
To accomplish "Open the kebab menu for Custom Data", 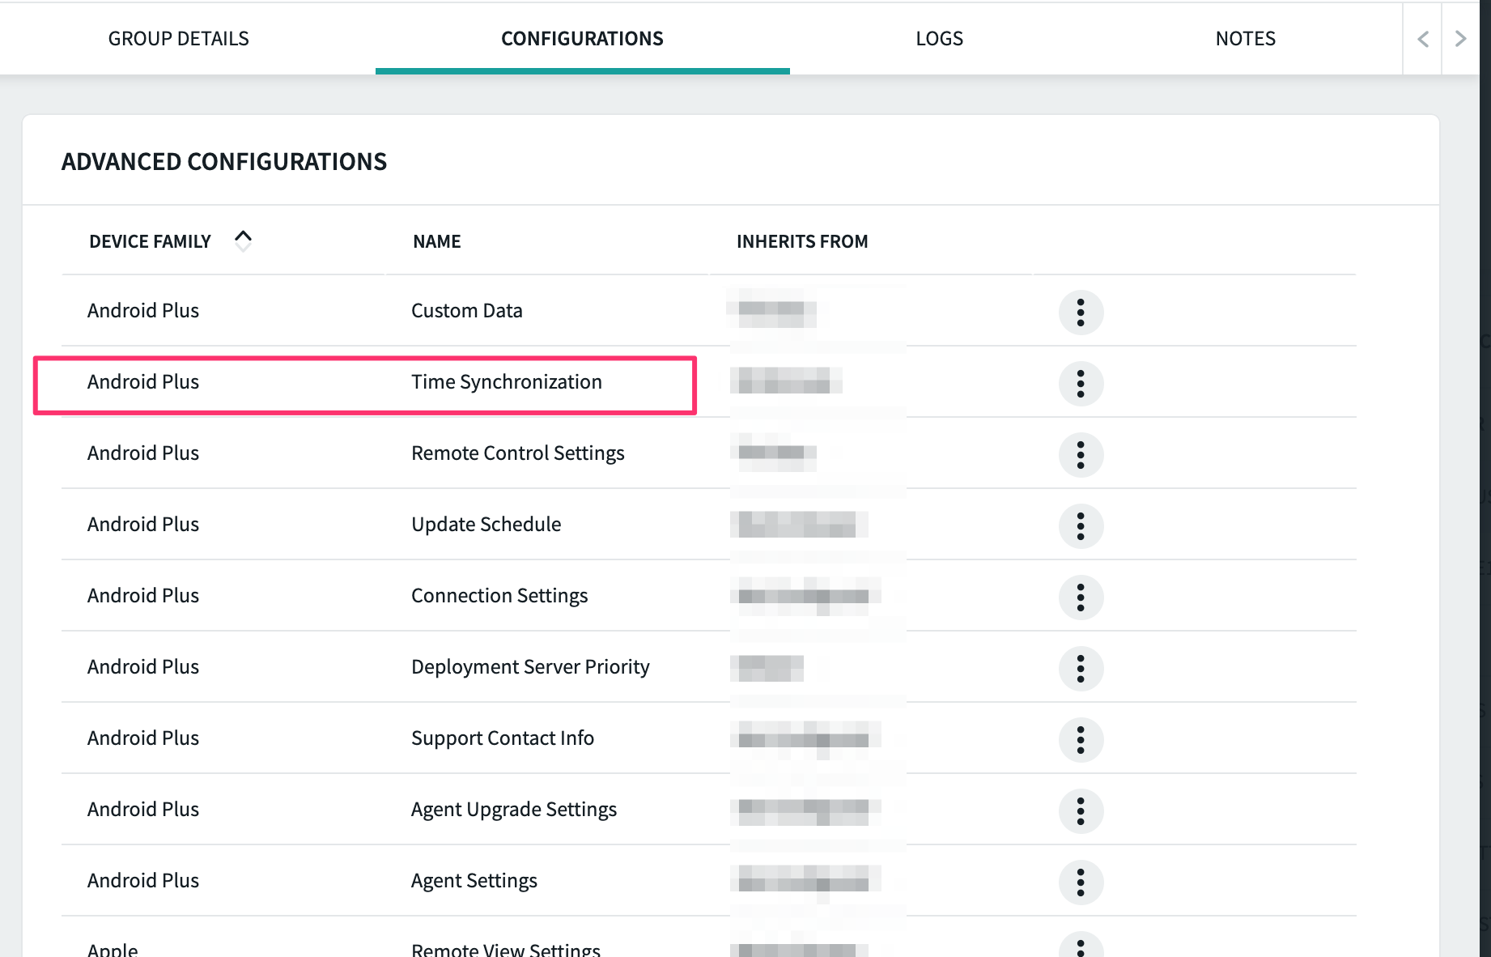I will coord(1081,312).
